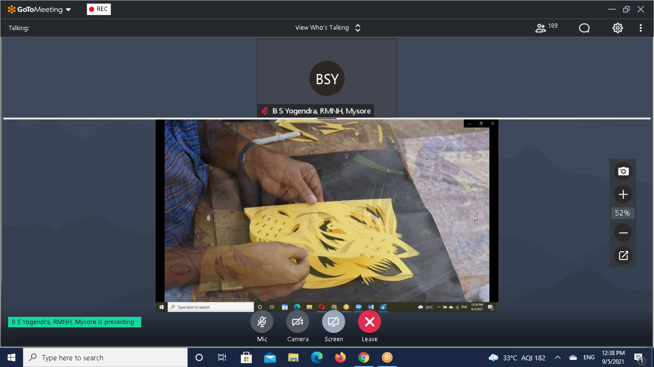The width and height of the screenshot is (654, 367).
Task: Take a screenshot with the camera icon
Action: click(623, 172)
